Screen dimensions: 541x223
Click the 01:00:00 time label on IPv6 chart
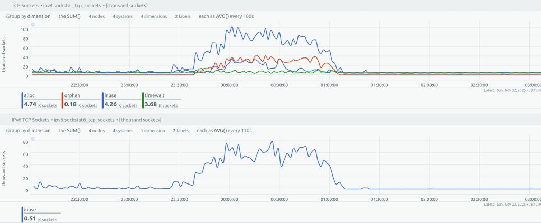pos(329,199)
